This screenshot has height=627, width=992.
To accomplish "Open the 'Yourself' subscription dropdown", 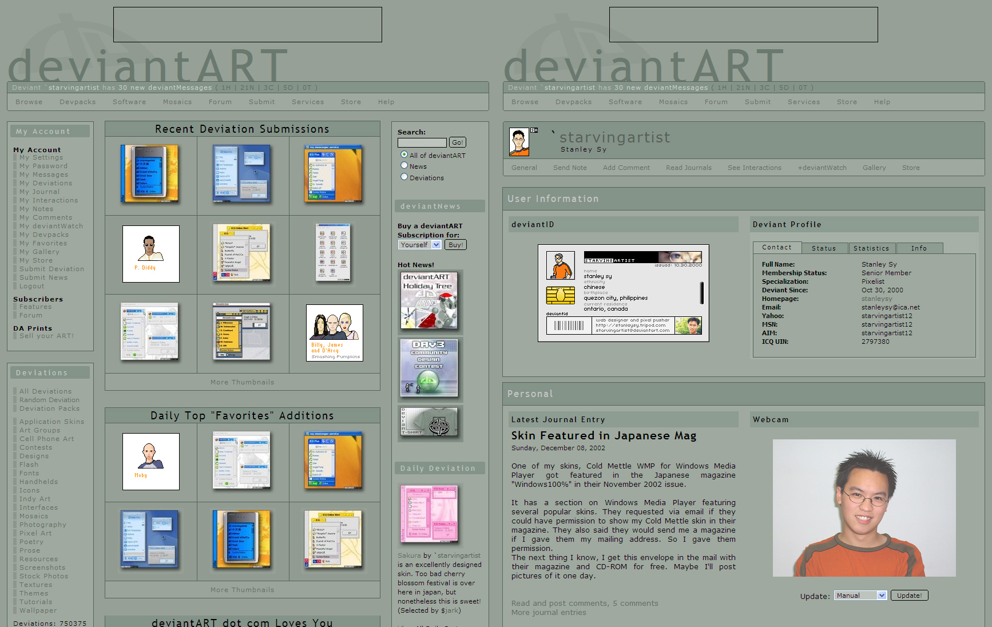I will 420,245.
